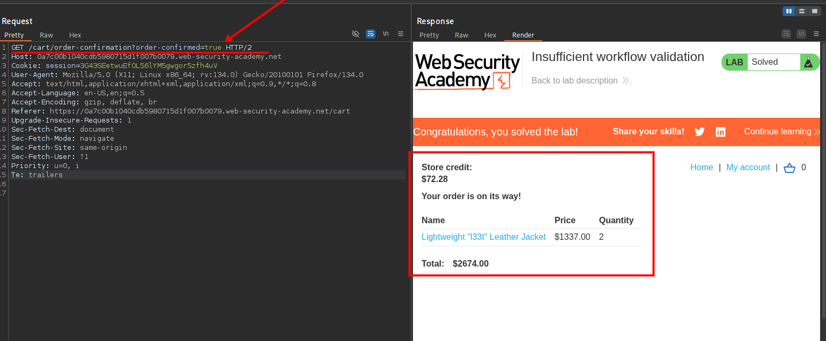Open the Response panel options menu icon

point(816,34)
